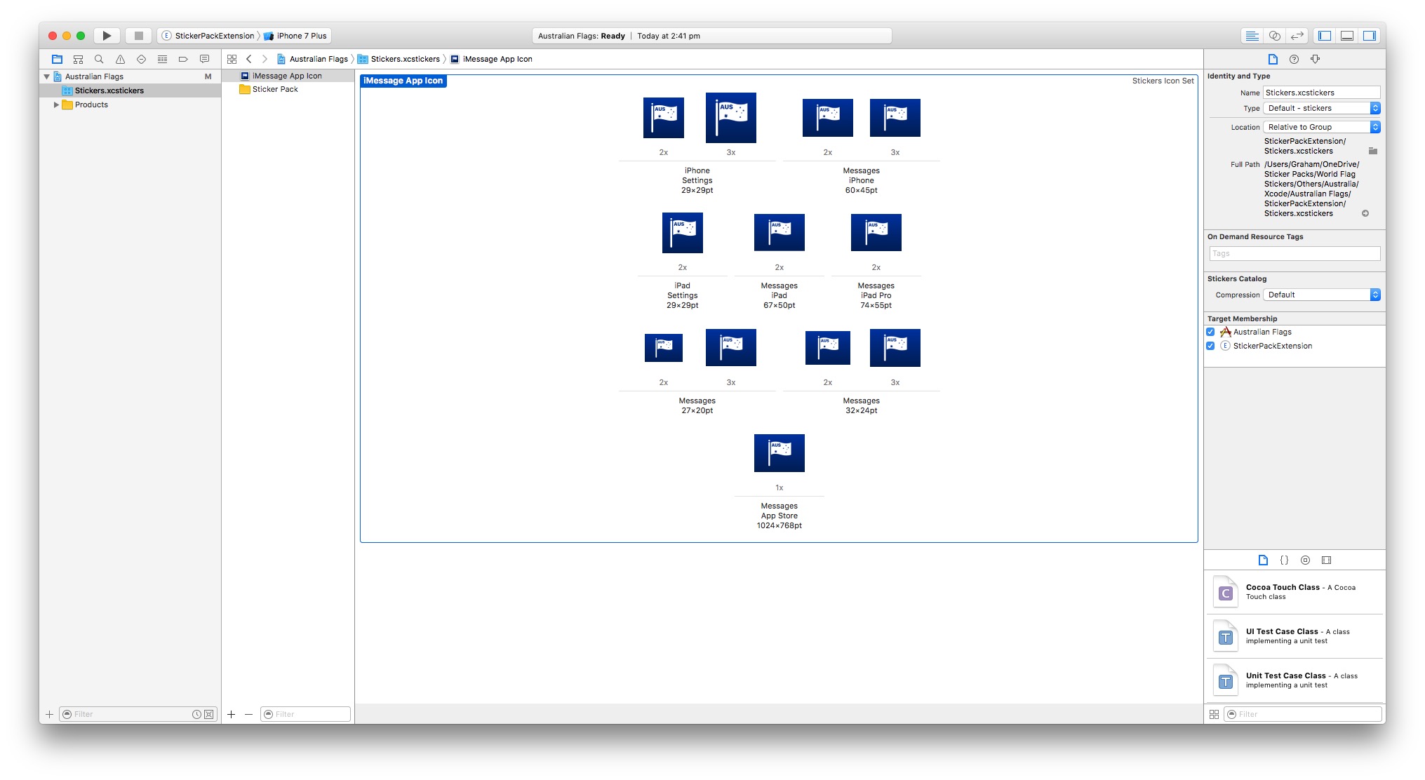
Task: Toggle the assistant editor
Action: [1275, 35]
